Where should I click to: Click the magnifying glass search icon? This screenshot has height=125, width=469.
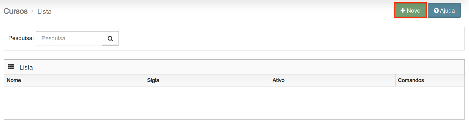(x=110, y=39)
